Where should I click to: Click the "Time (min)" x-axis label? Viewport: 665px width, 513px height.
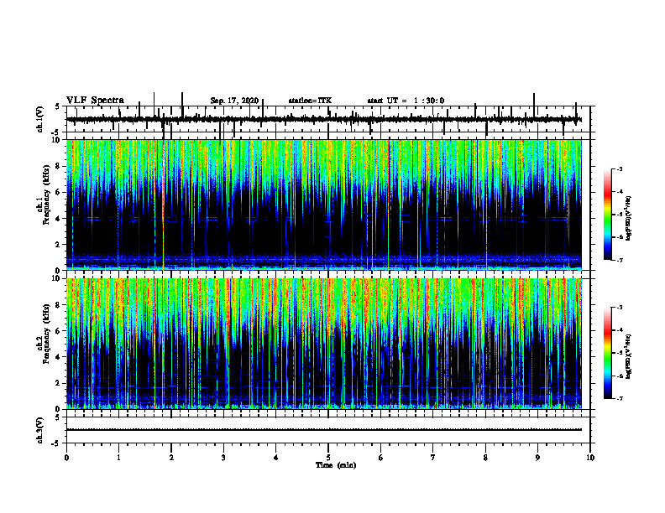[x=336, y=465]
